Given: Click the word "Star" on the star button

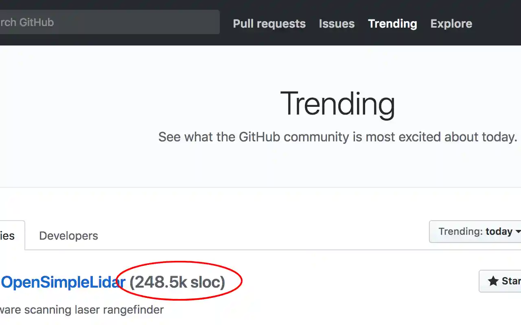Looking at the screenshot, I should (x=511, y=281).
